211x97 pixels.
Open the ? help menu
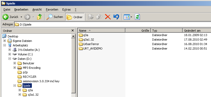pos(76,10)
